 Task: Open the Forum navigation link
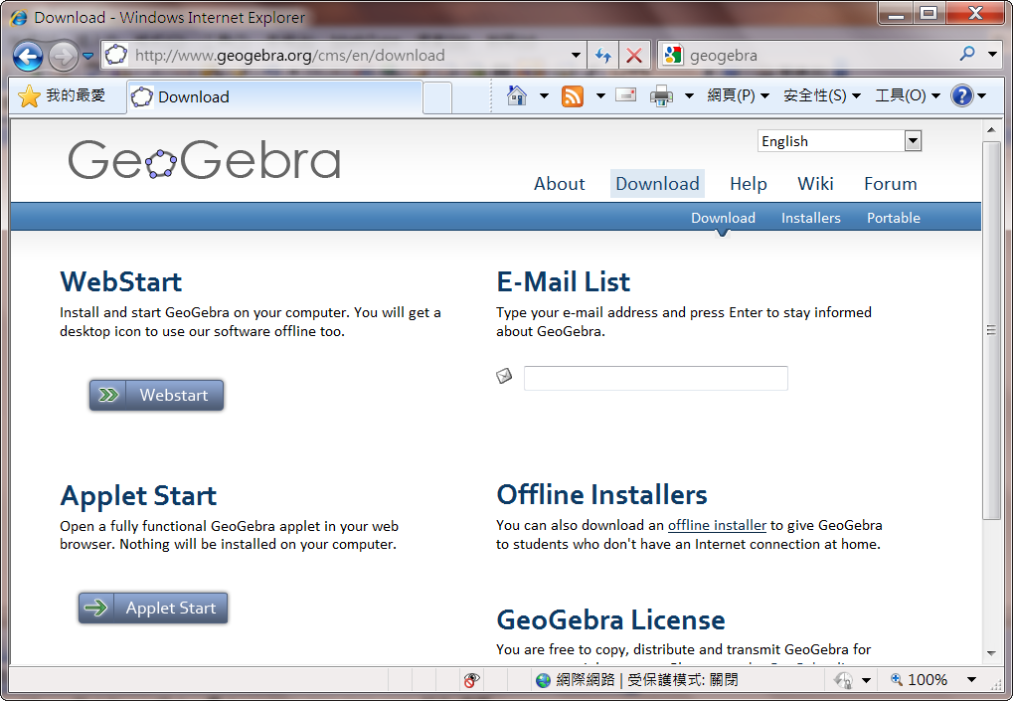click(891, 184)
